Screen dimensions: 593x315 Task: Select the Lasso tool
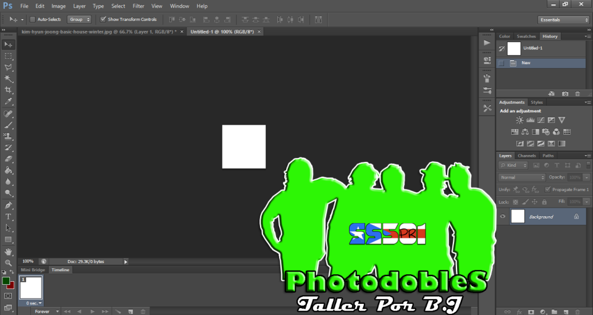pyautogui.click(x=8, y=67)
